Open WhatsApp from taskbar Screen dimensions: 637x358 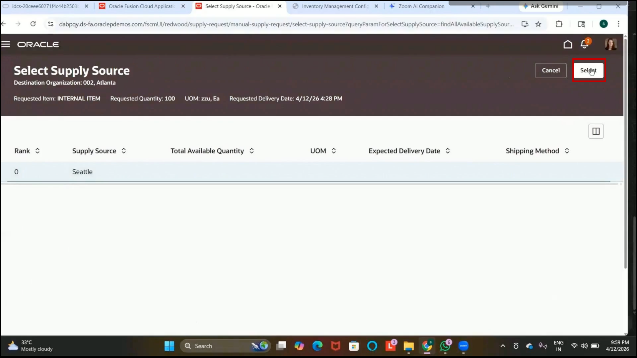point(445,346)
